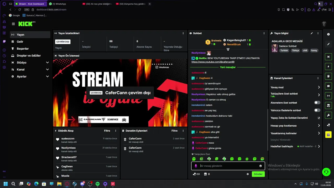Open Kanal Eylemleri panel options menu
The image size is (334, 188).
click(318, 78)
